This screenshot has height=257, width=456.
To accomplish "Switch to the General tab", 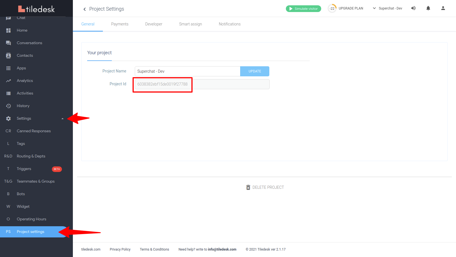I will click(88, 24).
